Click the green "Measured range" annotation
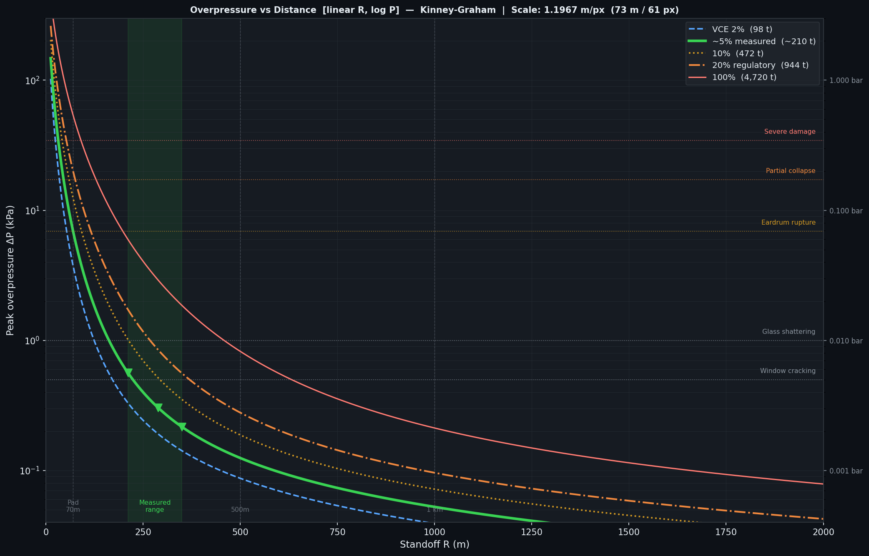The height and width of the screenshot is (556, 869). [155, 506]
